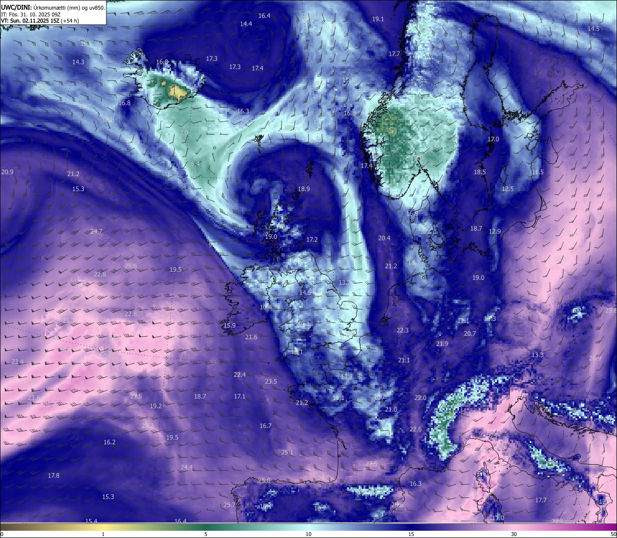
Task: Click the map value 22.3
Action: [x=402, y=330]
